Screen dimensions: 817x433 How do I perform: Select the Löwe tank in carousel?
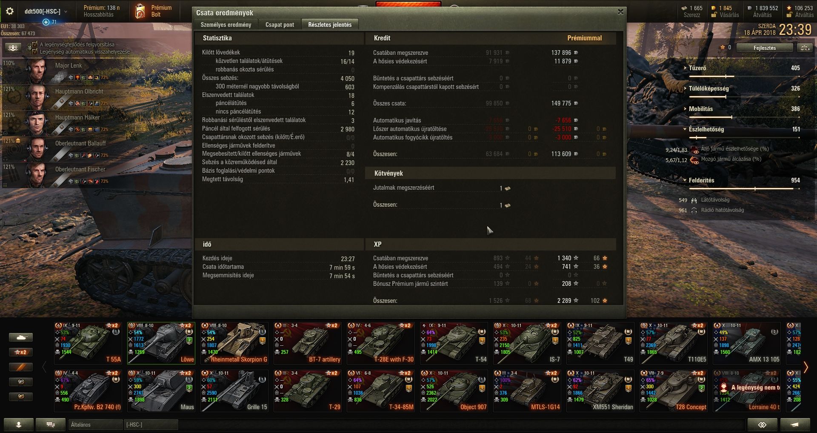pyautogui.click(x=161, y=343)
